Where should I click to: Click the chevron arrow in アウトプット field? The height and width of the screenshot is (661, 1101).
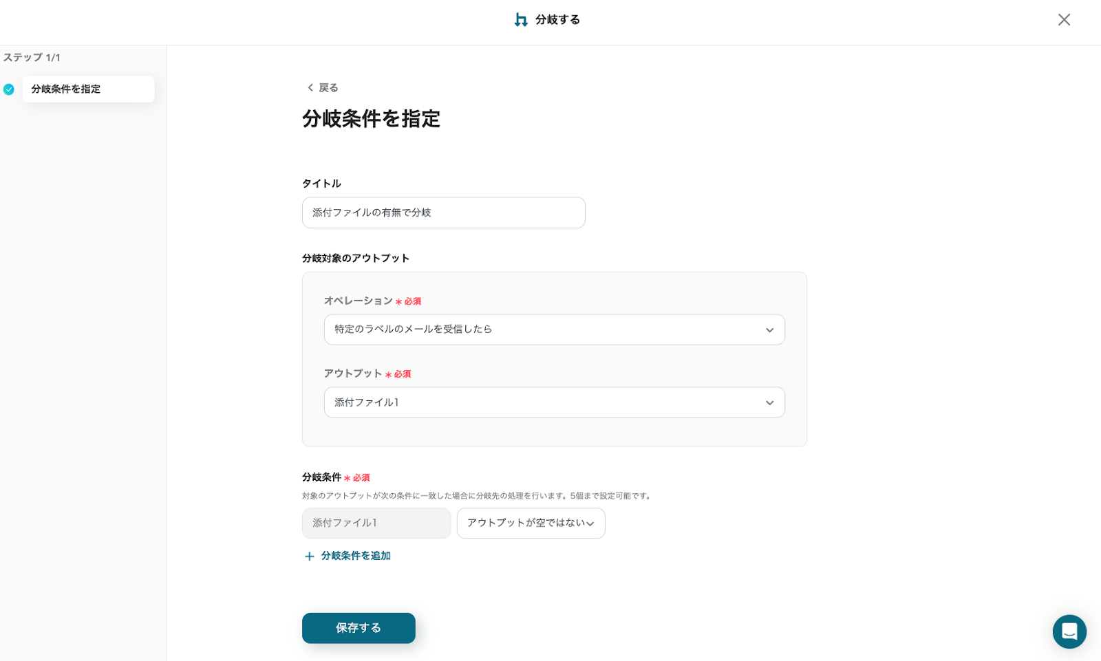[769, 403]
